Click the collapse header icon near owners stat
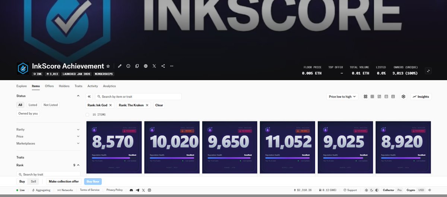Viewport: 447px width, 197px height. pos(428,71)
